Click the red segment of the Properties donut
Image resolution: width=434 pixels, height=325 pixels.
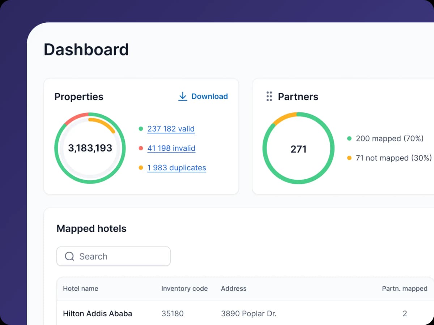76,118
